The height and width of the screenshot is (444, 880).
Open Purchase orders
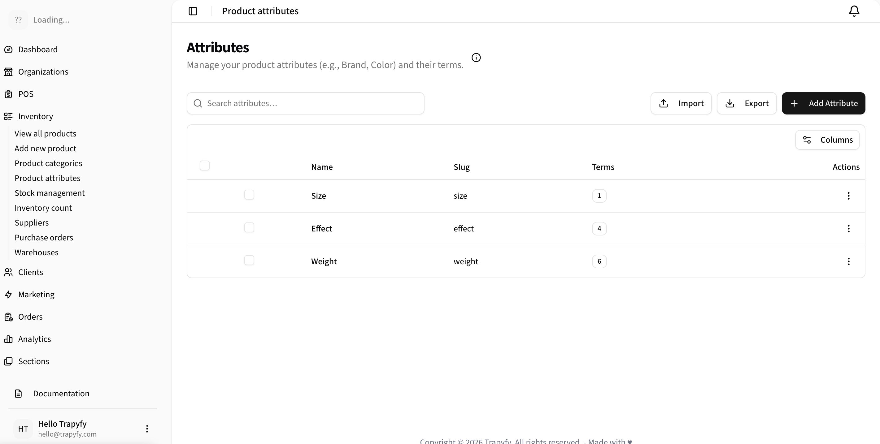point(44,238)
